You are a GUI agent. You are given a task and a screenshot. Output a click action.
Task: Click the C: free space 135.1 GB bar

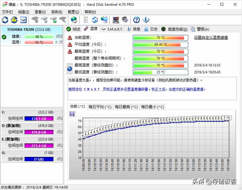[39, 119]
